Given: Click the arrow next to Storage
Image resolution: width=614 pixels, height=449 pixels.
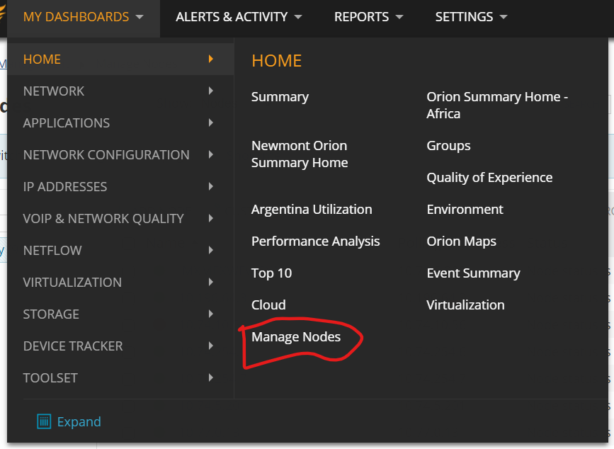Looking at the screenshot, I should (210, 314).
